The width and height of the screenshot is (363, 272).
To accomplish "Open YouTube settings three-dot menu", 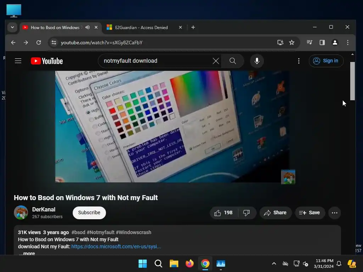I will [x=299, y=61].
